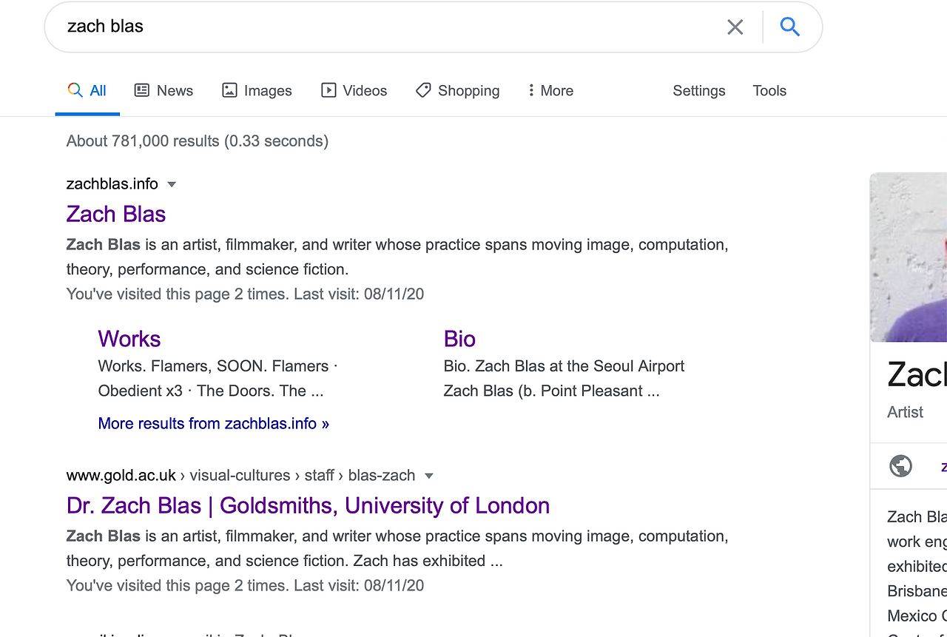
Task: Expand the dropdown arrow next to zachblas.info
Action: point(172,184)
